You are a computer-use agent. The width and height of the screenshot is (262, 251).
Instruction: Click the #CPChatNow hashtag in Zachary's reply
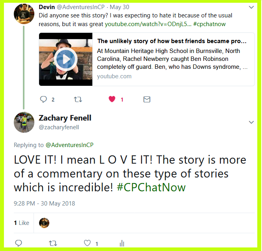click(x=151, y=187)
